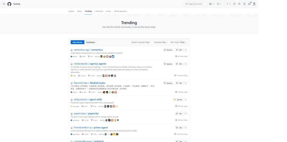
Task: Open msitarzewski / agency-agents repository link
Action: (x=90, y=64)
